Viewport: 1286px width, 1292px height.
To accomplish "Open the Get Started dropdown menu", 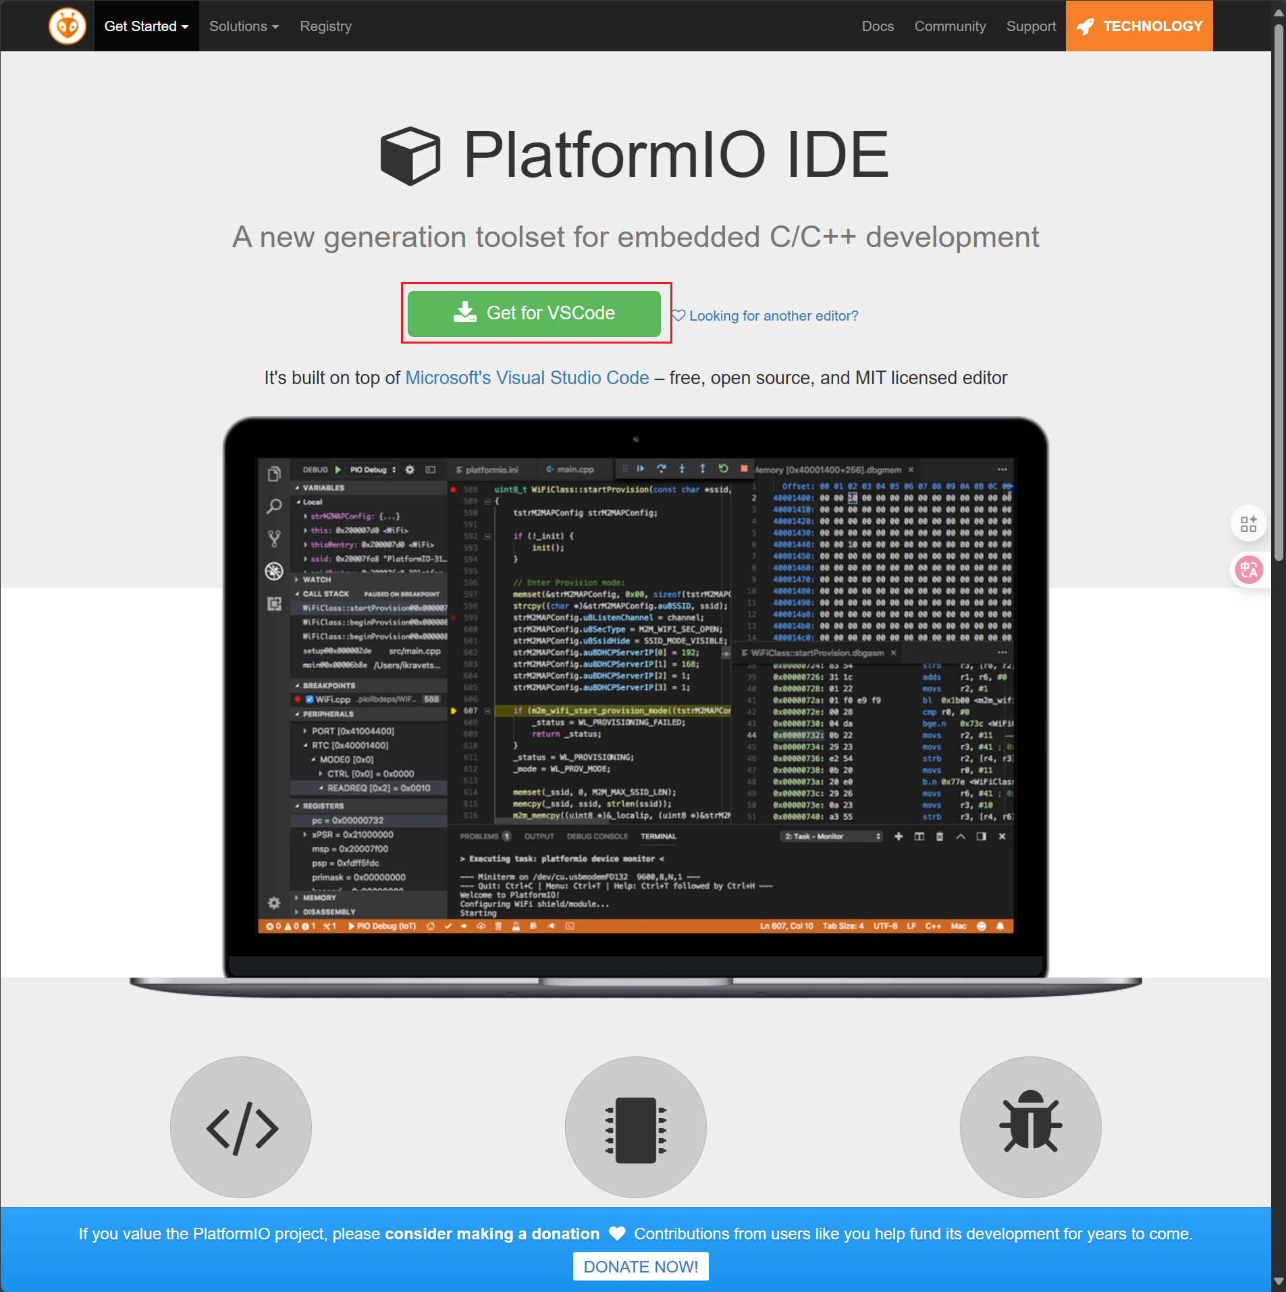I will click(146, 26).
